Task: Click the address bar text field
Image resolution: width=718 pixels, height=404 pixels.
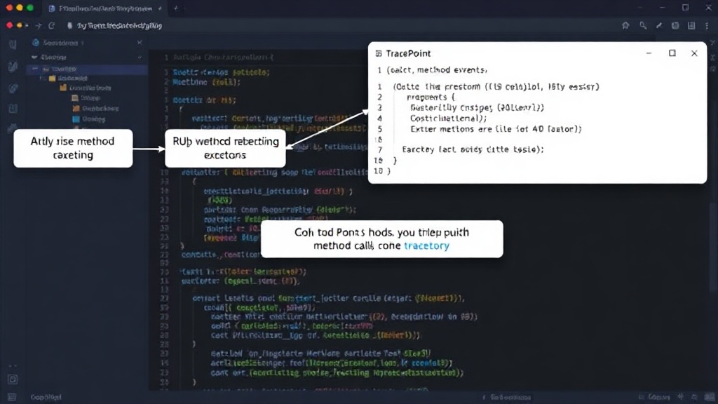Action: click(119, 26)
